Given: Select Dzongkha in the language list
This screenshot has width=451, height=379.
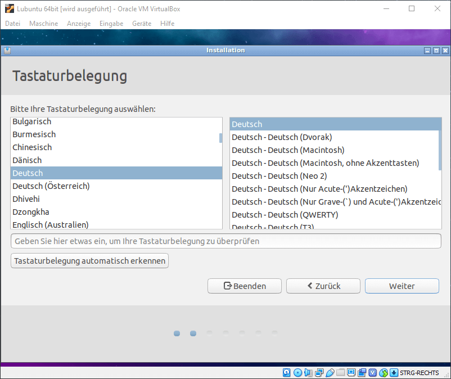Looking at the screenshot, I should (116, 212).
